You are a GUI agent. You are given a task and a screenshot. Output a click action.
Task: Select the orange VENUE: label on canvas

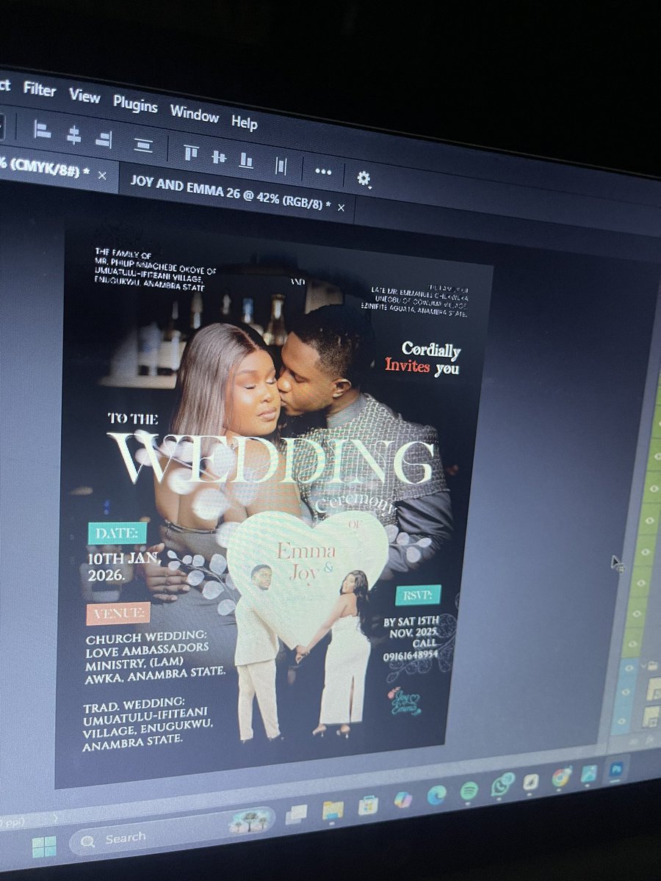118,612
